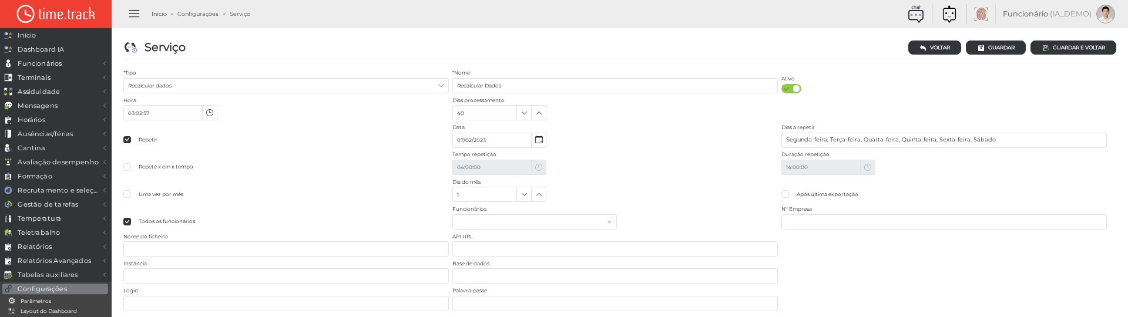Screen dimensions: 1128x317
Task: Toggle the Ativo switch off
Action: tap(791, 89)
